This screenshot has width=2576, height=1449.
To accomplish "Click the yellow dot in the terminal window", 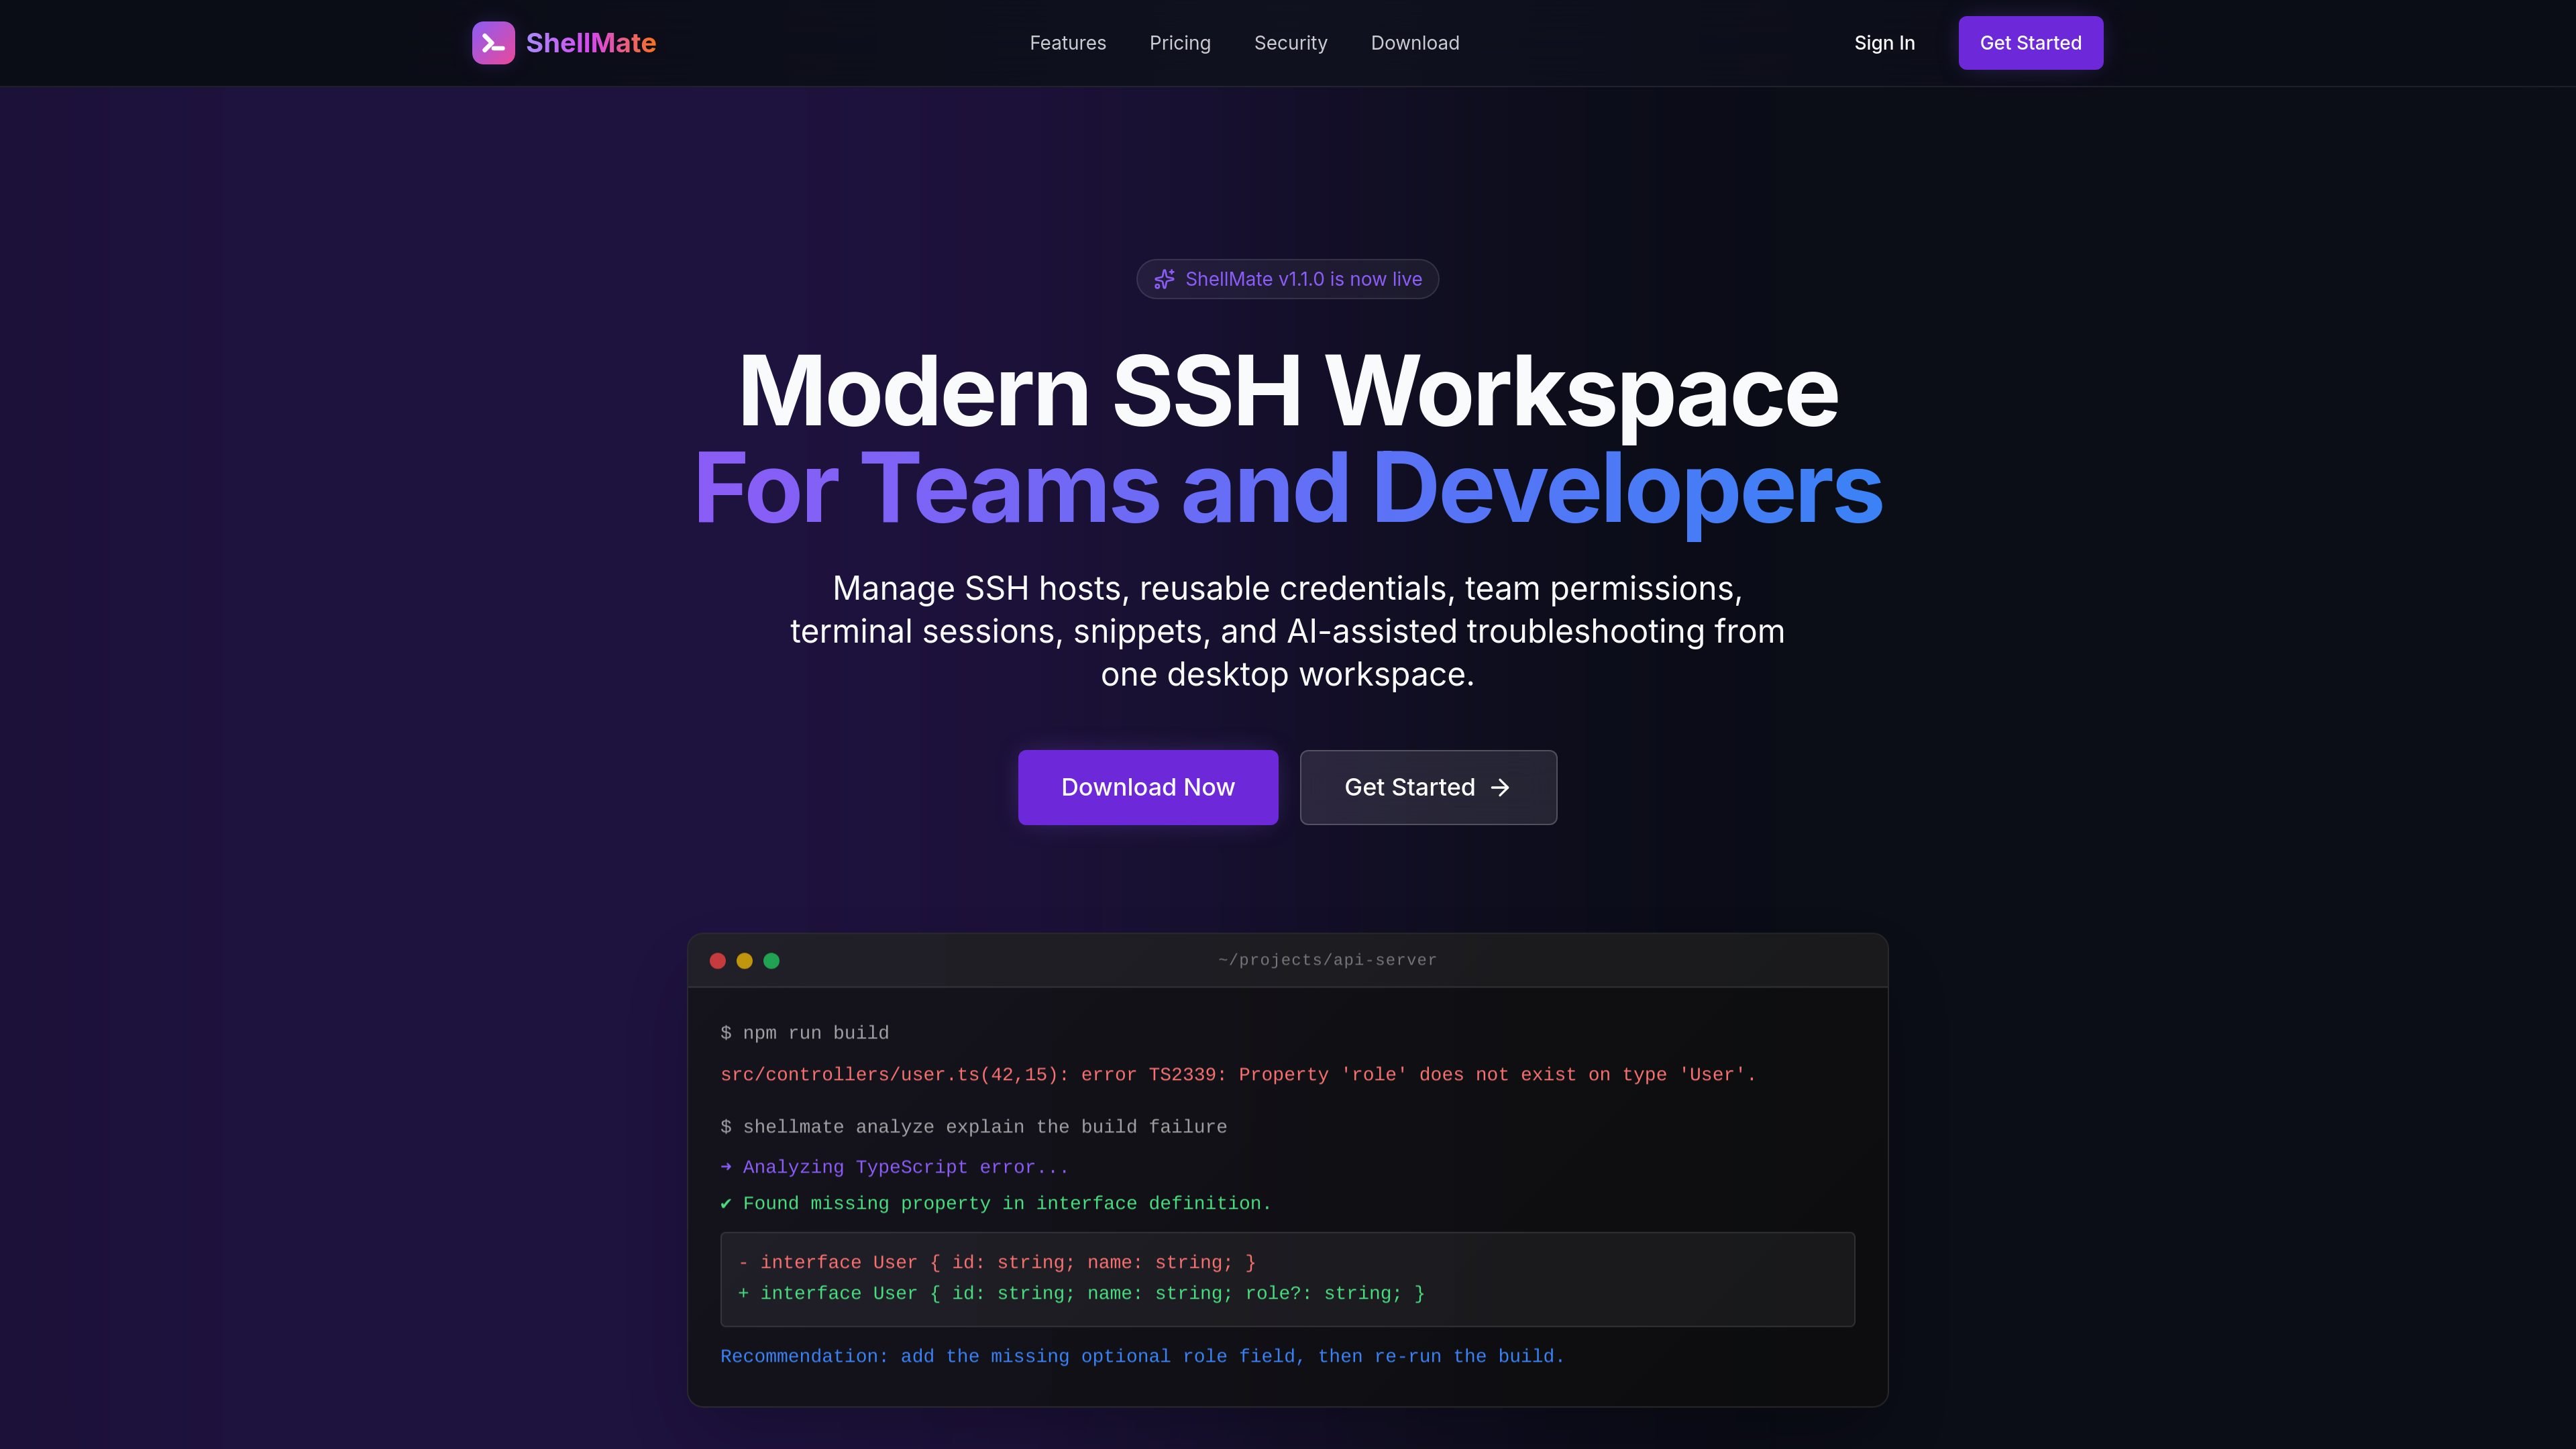I will (x=745, y=961).
